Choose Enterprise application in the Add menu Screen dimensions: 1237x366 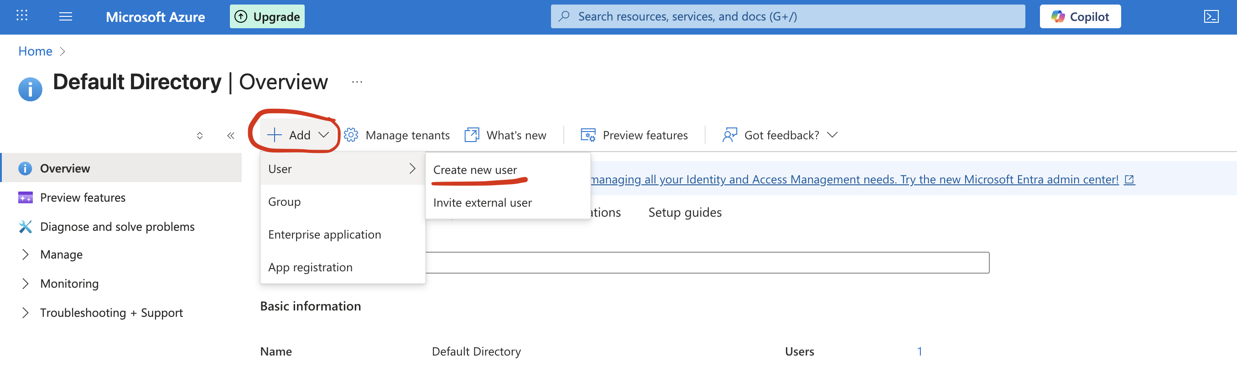pos(343,234)
